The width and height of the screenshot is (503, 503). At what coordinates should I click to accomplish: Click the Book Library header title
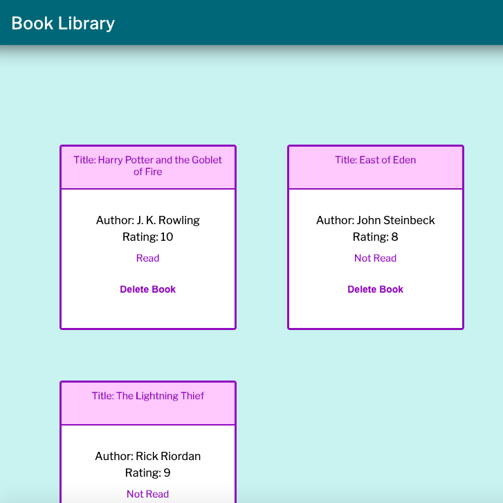point(63,24)
